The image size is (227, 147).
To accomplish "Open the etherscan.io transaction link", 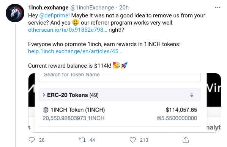I will (68, 30).
